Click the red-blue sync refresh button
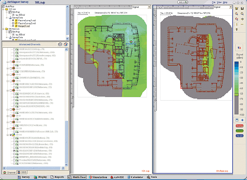 tap(239, 48)
